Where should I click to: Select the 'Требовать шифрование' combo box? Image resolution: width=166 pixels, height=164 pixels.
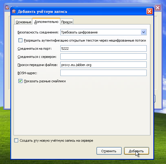coord(104,32)
